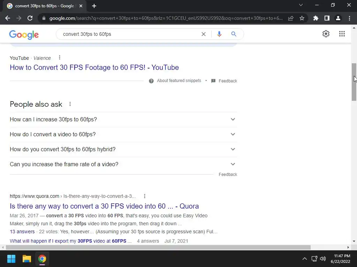Expand 'How do I convert a video to 60fps?'

pos(123,135)
